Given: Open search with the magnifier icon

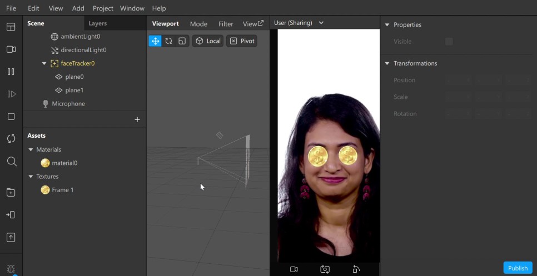Looking at the screenshot, I should pos(12,162).
